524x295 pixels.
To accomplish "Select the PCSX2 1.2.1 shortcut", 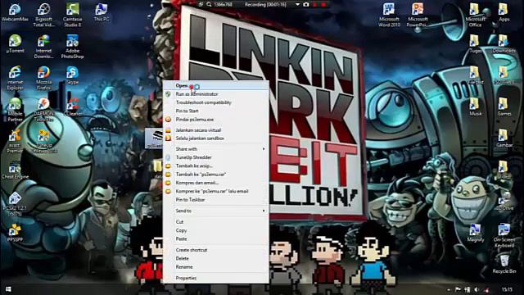I will click(x=15, y=203).
